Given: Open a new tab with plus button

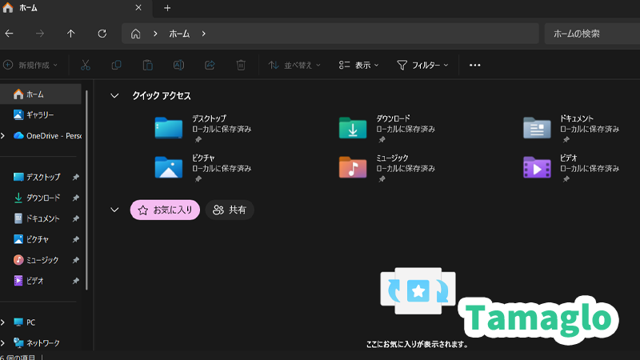Looking at the screenshot, I should tap(167, 8).
